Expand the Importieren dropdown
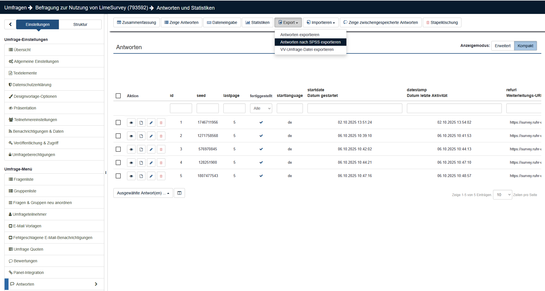This screenshot has height=291, width=545. click(x=321, y=22)
